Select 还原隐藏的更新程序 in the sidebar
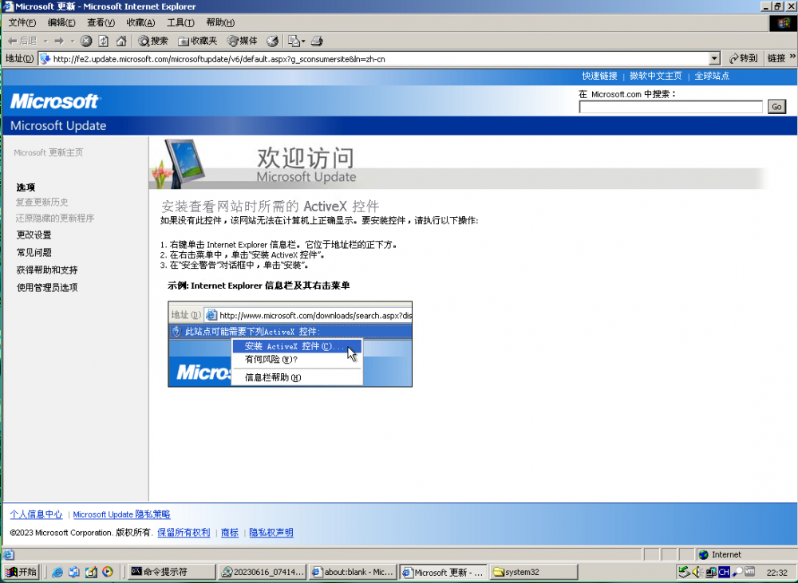 coord(55,219)
